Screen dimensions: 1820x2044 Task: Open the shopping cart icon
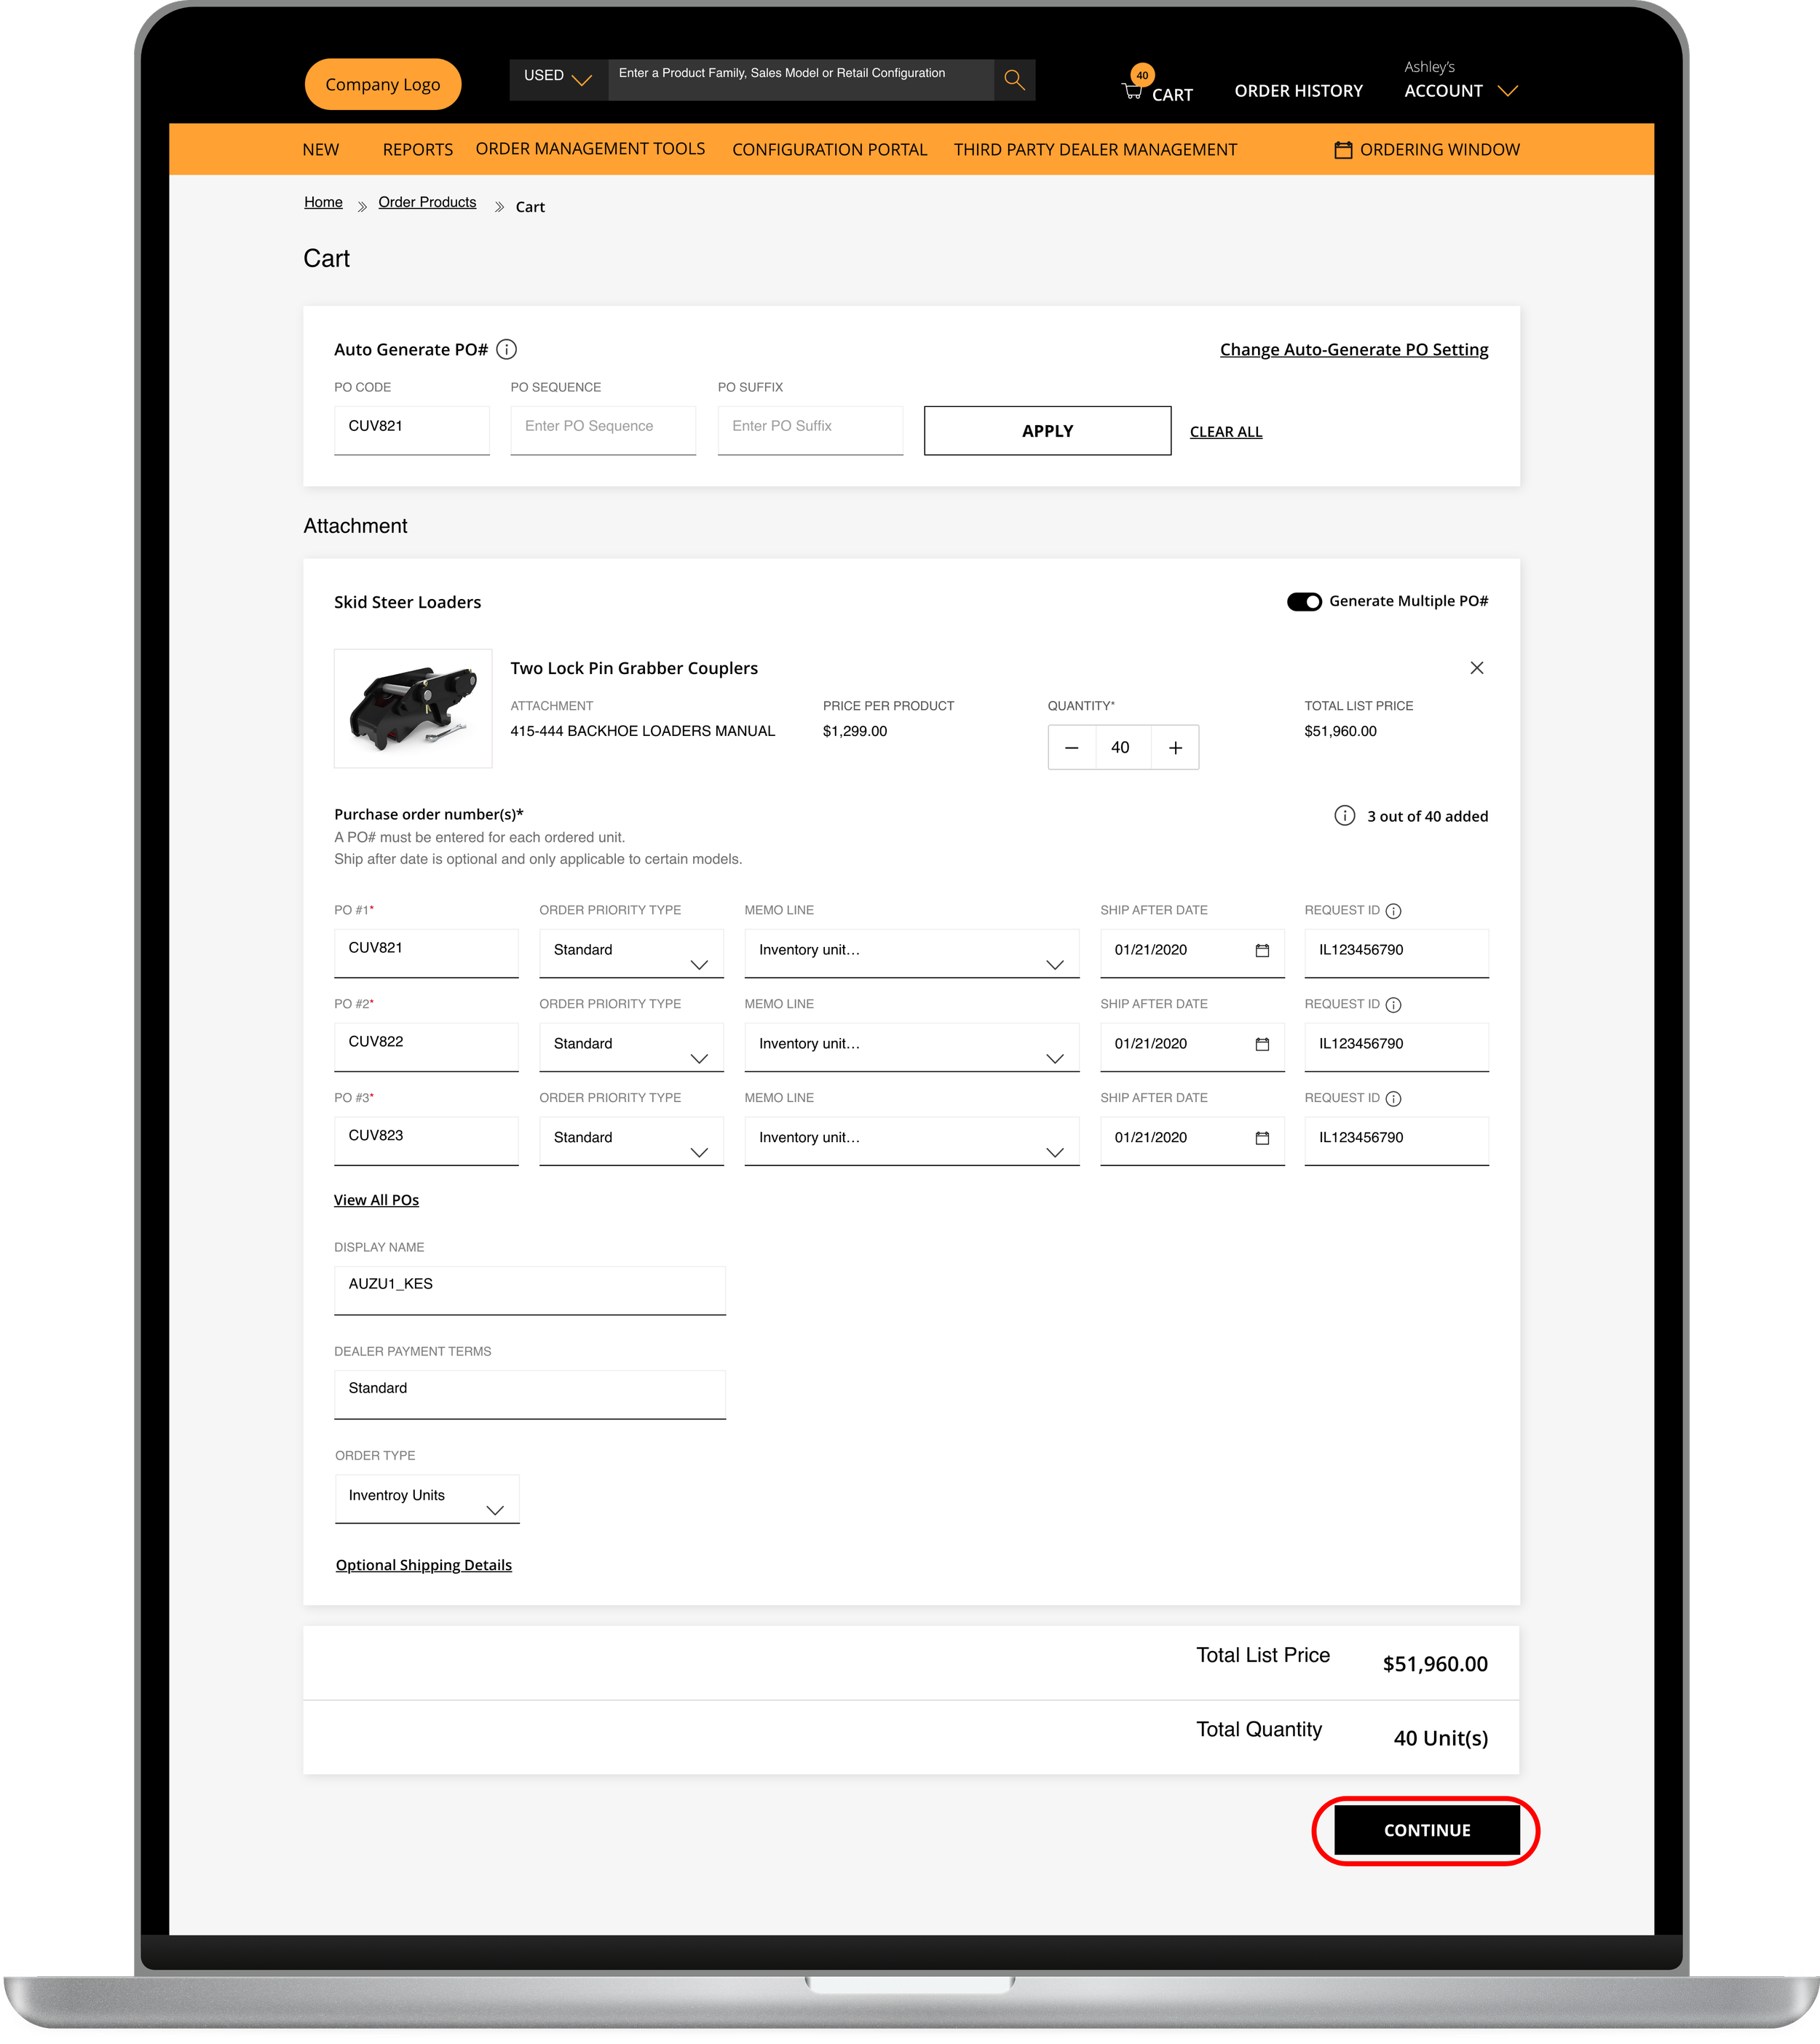pos(1133,91)
